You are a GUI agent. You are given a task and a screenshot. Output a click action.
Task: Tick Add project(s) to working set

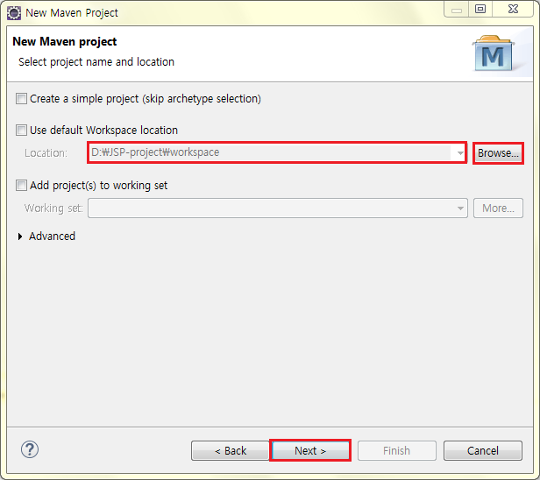[x=21, y=186]
